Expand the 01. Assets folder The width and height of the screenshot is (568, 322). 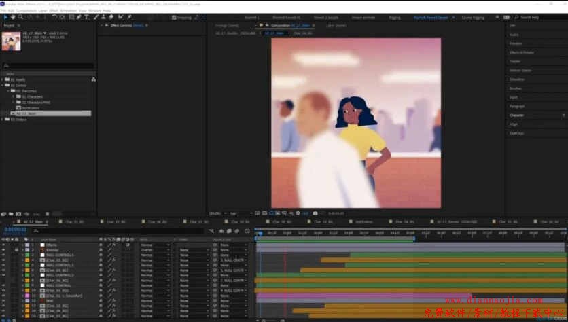pos(3,79)
